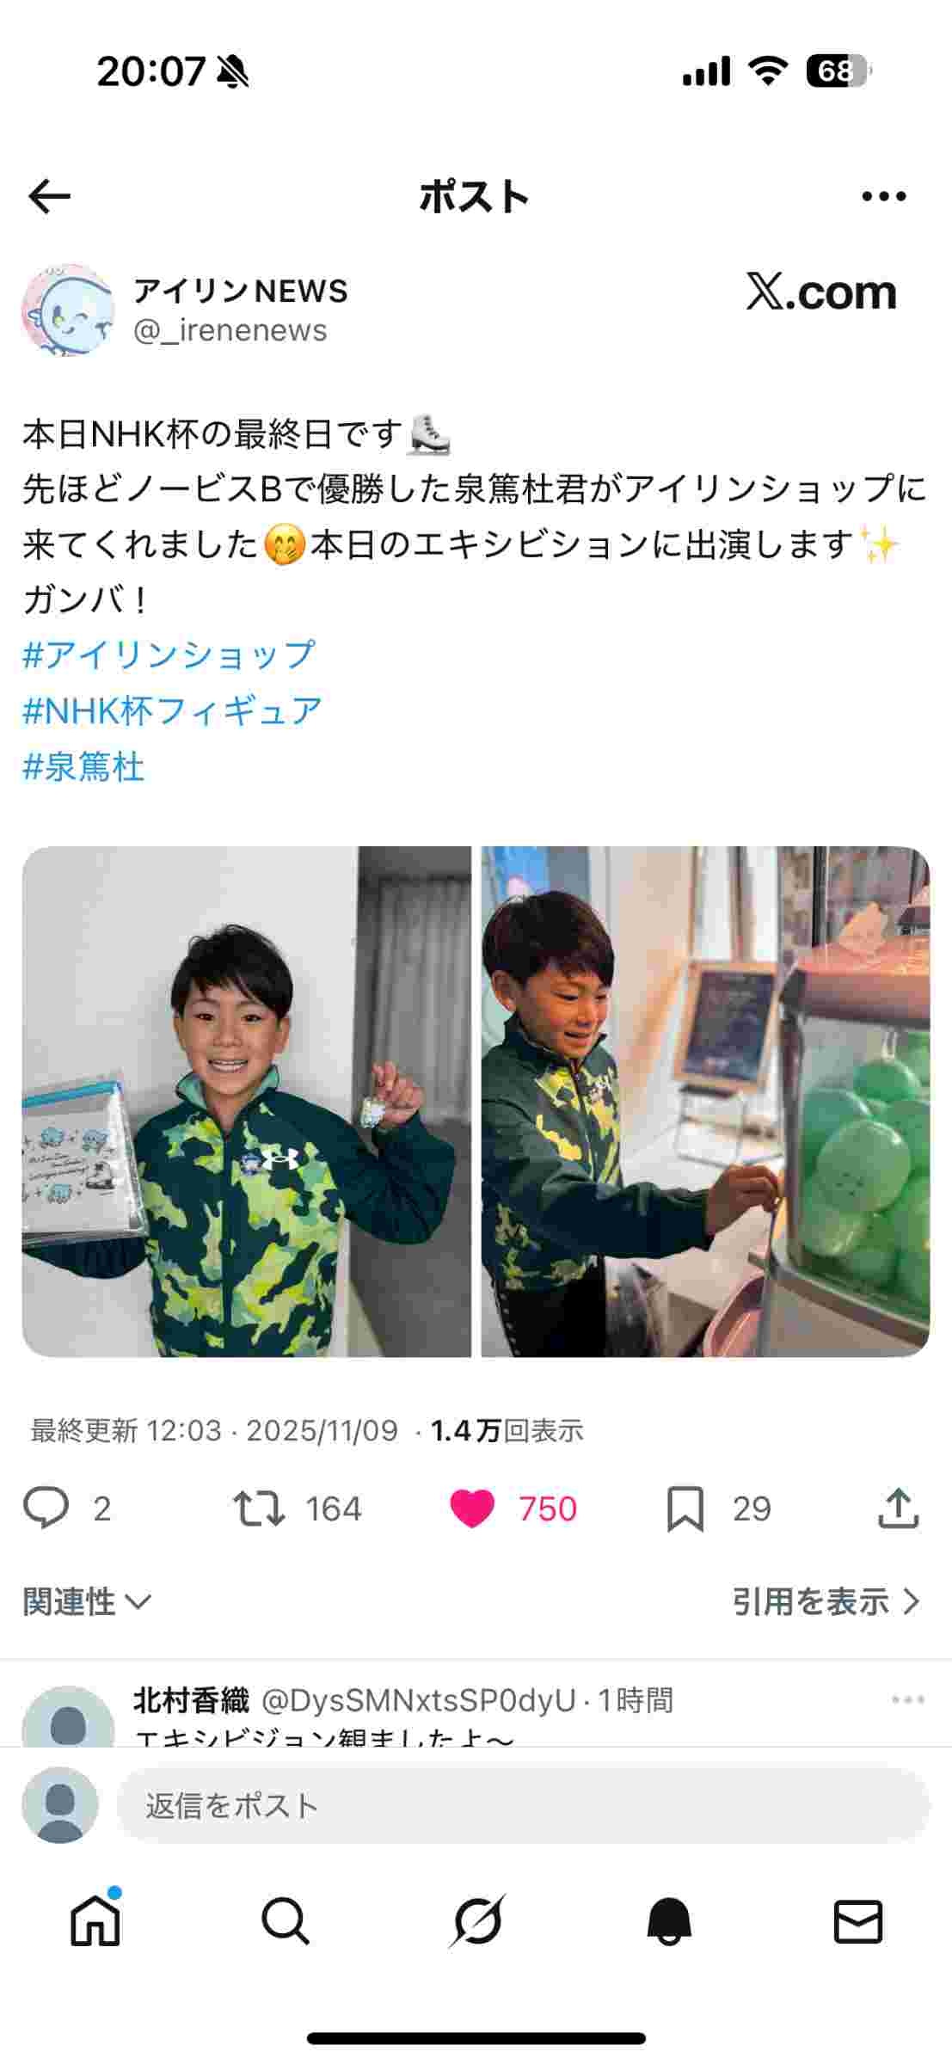
Task: Open the Grok slash icon tab
Action: coord(477,1921)
